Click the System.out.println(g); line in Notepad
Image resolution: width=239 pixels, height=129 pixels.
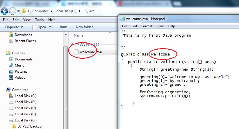click(x=165, y=96)
